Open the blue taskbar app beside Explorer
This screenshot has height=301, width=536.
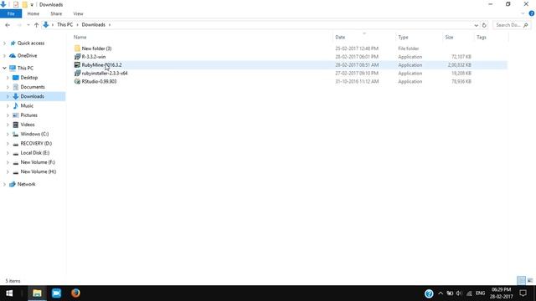pos(56,293)
